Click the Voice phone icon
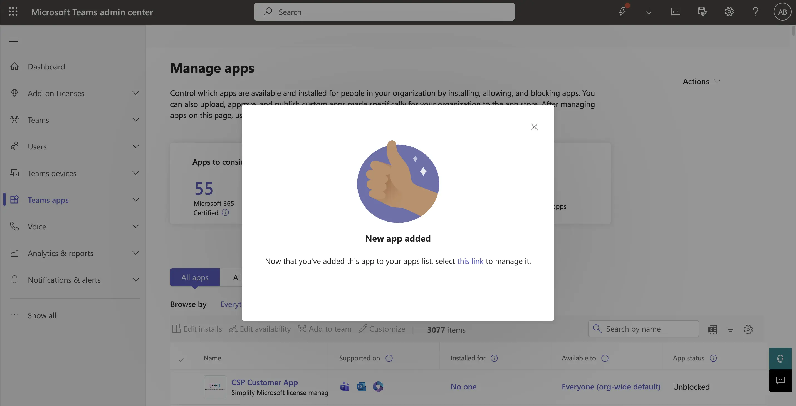 click(14, 226)
